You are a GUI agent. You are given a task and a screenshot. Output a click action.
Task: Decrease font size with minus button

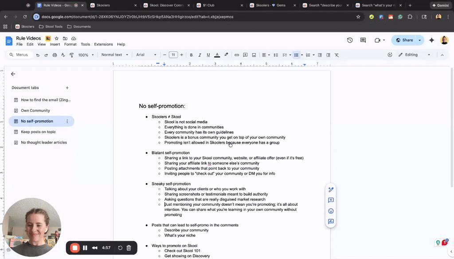(164, 55)
